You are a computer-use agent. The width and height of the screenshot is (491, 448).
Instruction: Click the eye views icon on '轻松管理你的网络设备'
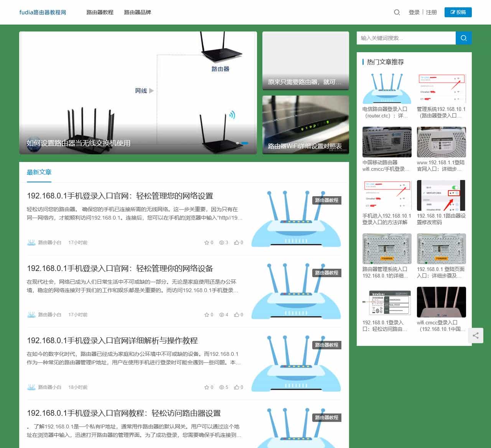pos(221,315)
